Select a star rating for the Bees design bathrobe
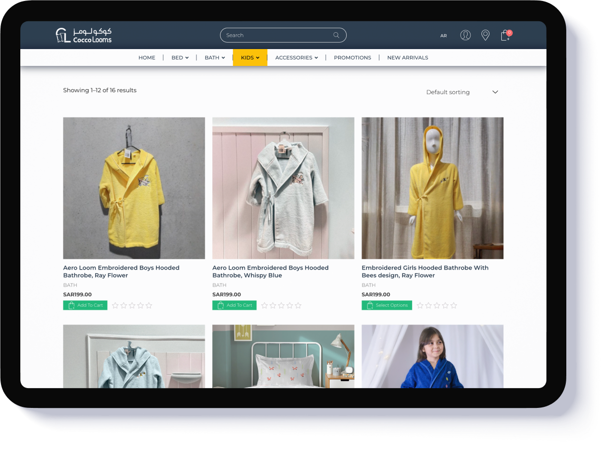Image resolution: width=602 pixels, height=454 pixels. [x=420, y=306]
